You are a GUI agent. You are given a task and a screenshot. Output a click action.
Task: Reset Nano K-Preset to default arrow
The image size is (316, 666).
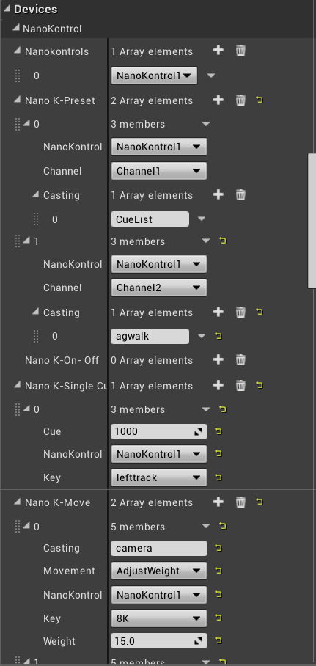click(259, 100)
